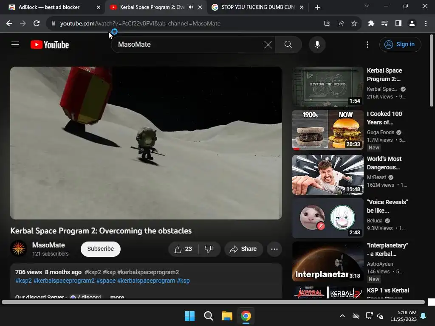435x326 pixels.
Task: Open MrBeast World's Most Dangerous thumbnail
Action: tap(328, 174)
